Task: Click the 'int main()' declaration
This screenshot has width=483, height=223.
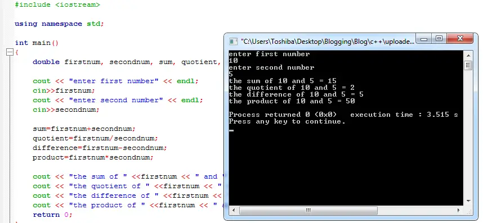Action: [x=37, y=43]
